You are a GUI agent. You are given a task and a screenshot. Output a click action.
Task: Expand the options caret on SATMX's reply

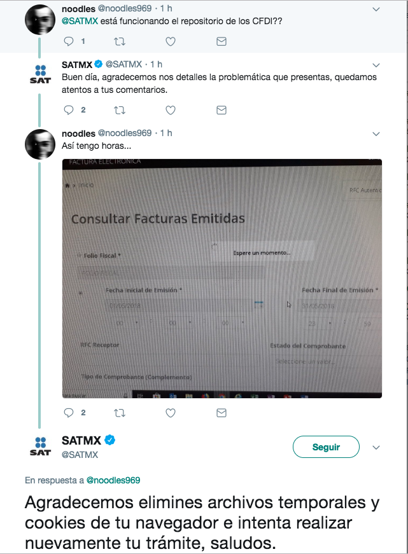[376, 66]
